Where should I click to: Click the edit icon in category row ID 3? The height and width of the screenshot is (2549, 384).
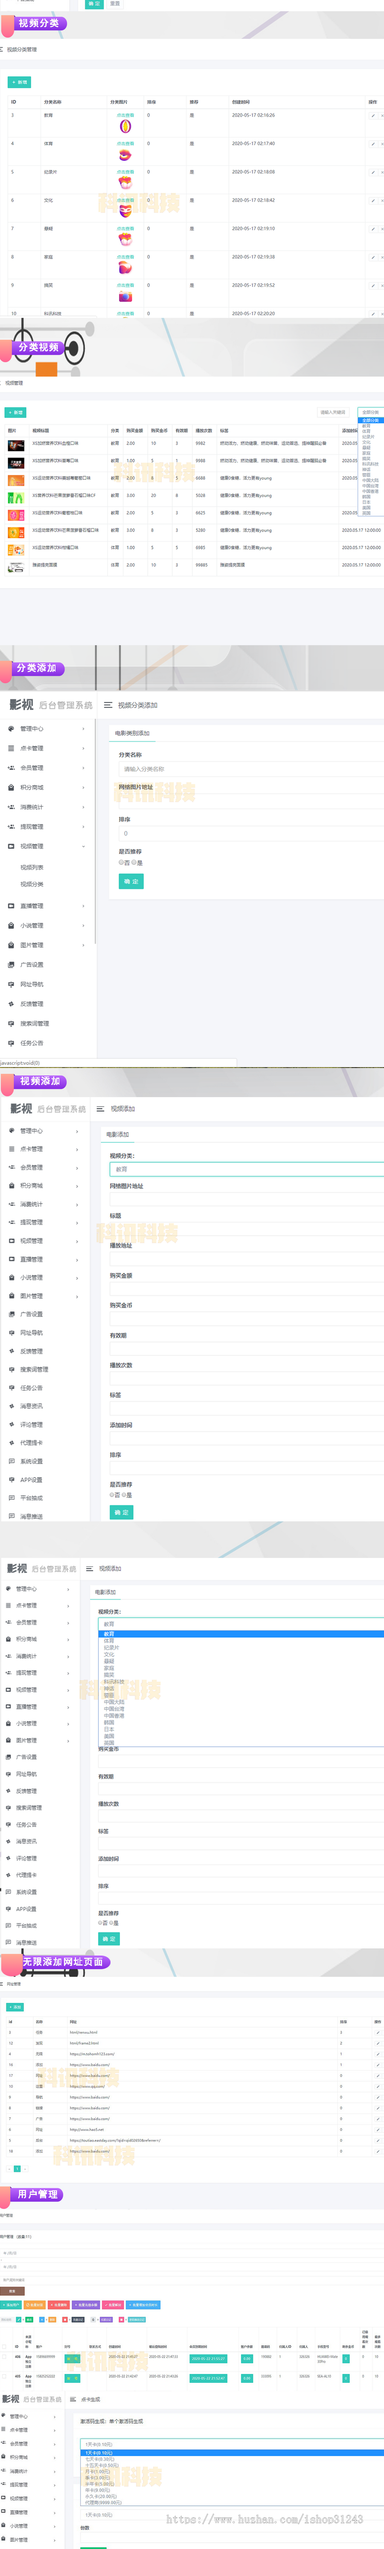[373, 116]
